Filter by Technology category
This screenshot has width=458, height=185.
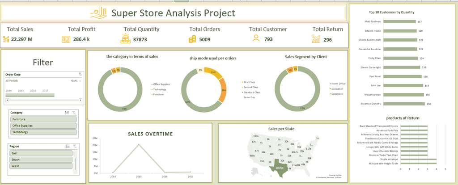click(x=43, y=132)
